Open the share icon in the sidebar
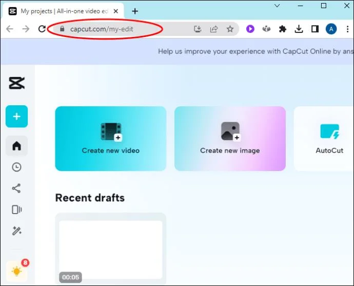 point(16,188)
